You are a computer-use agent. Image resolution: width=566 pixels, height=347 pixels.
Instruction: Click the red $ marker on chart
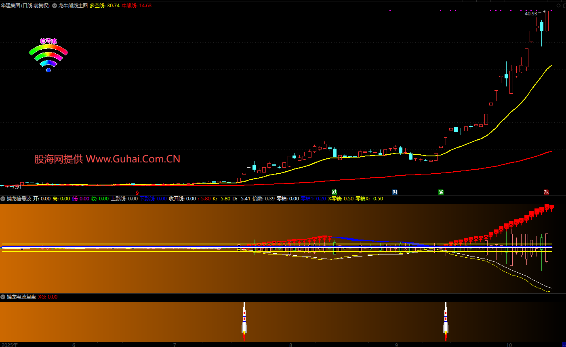point(137,193)
